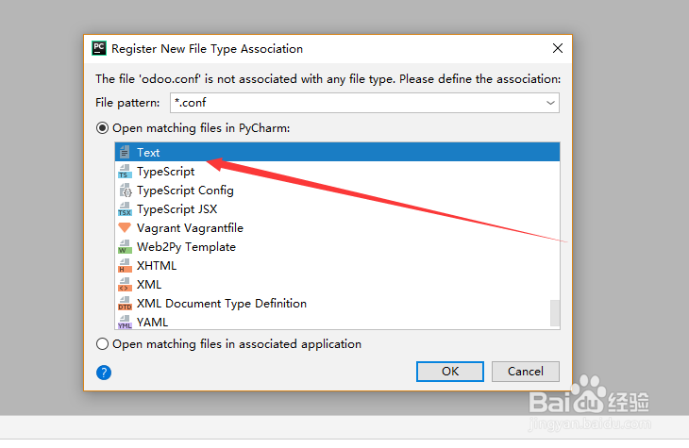
Task: Click the XML file type icon
Action: (x=125, y=285)
